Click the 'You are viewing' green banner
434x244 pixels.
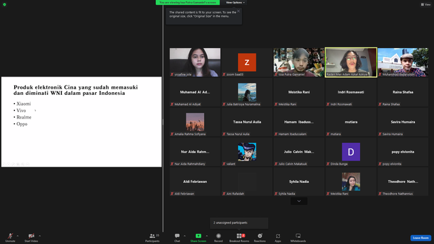click(188, 3)
